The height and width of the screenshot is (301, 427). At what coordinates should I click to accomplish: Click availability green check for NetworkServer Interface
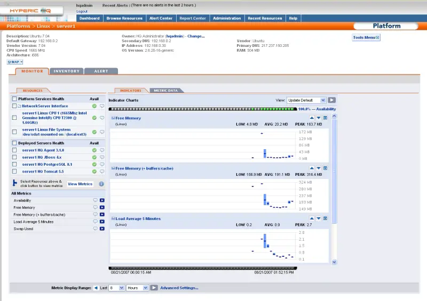94,106
